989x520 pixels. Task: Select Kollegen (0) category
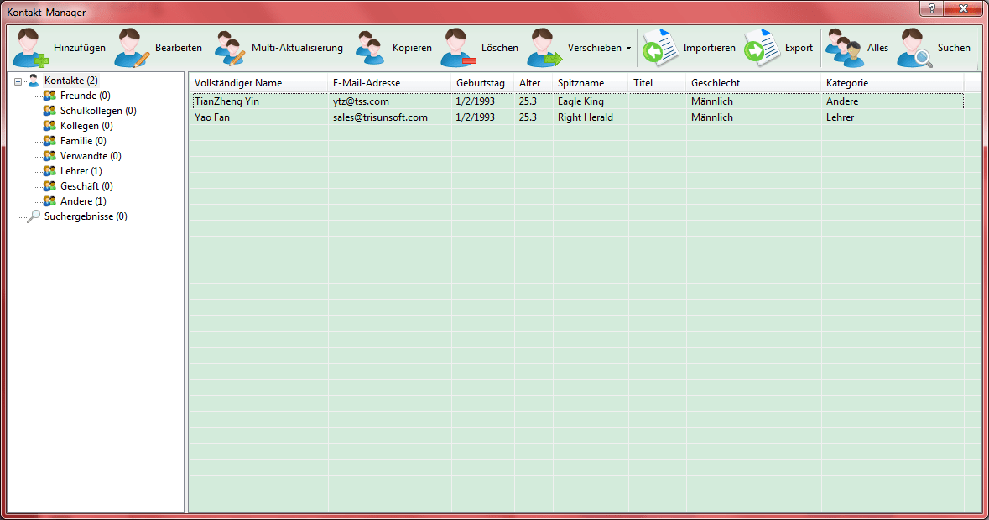(x=86, y=126)
